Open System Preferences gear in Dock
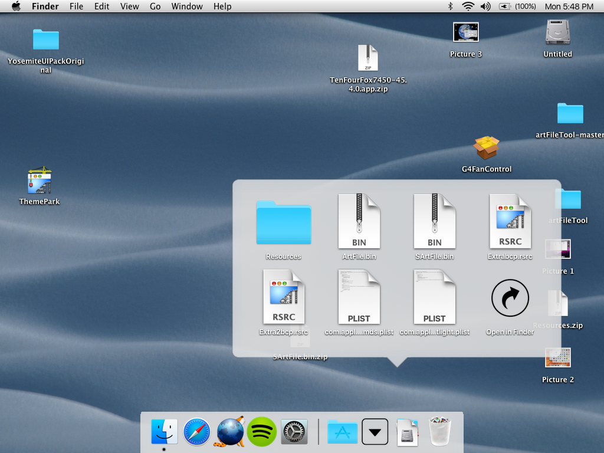This screenshot has height=453, width=604. point(294,432)
